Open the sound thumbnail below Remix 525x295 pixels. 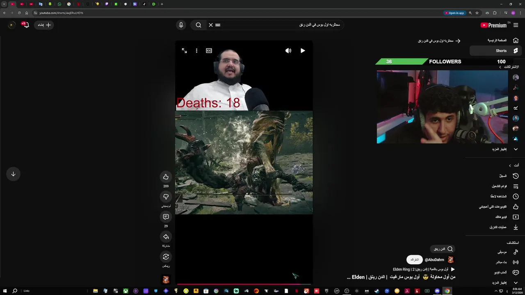pos(166,279)
